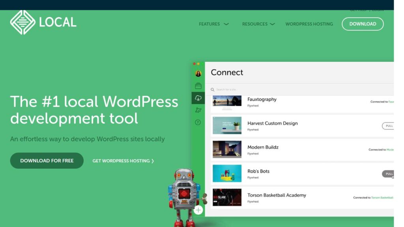The image size is (404, 227).
Task: Select the local sites briefcase icon
Action: [x=198, y=86]
